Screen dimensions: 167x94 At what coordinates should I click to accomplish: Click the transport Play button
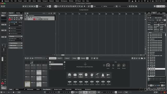[90, 92]
